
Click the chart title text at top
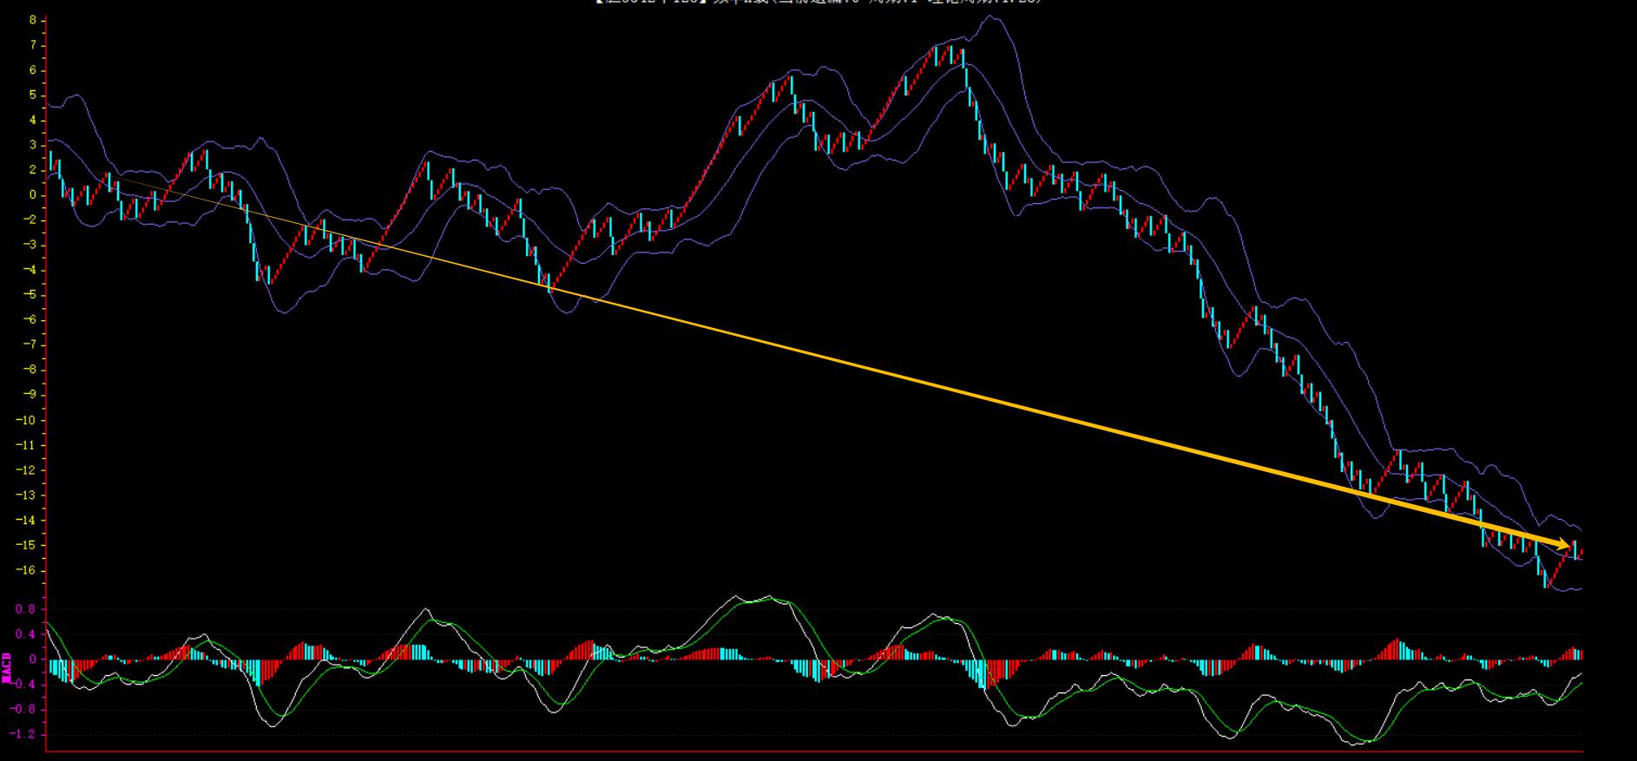click(818, 3)
